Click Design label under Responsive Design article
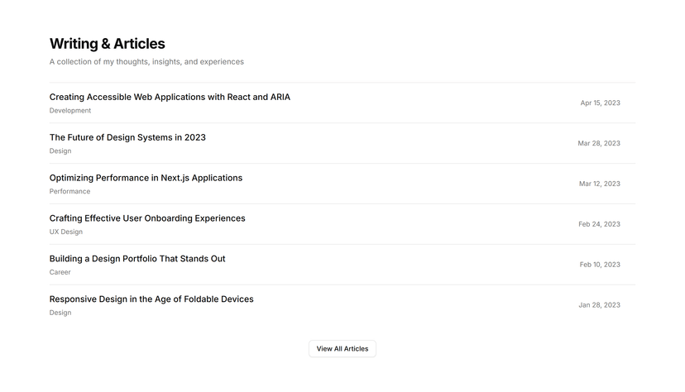Viewport: 685px width, 392px height. [x=60, y=313]
